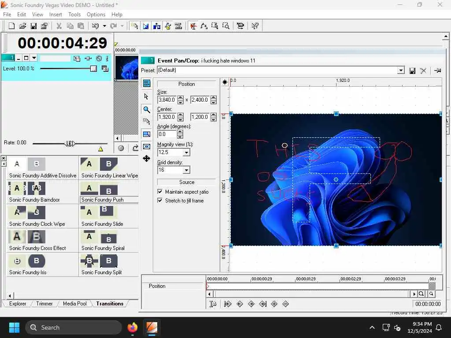
Task: Go to the first keyframe button
Action: (x=228, y=304)
